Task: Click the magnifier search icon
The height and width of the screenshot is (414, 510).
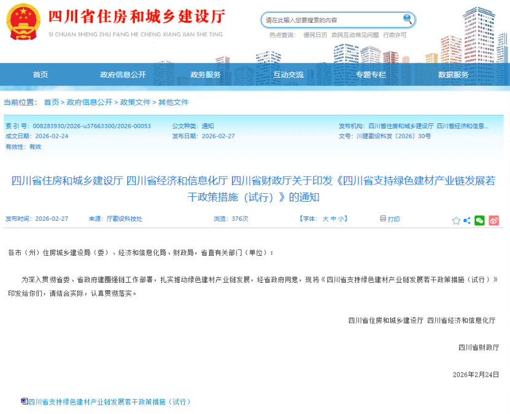Action: pyautogui.click(x=408, y=20)
